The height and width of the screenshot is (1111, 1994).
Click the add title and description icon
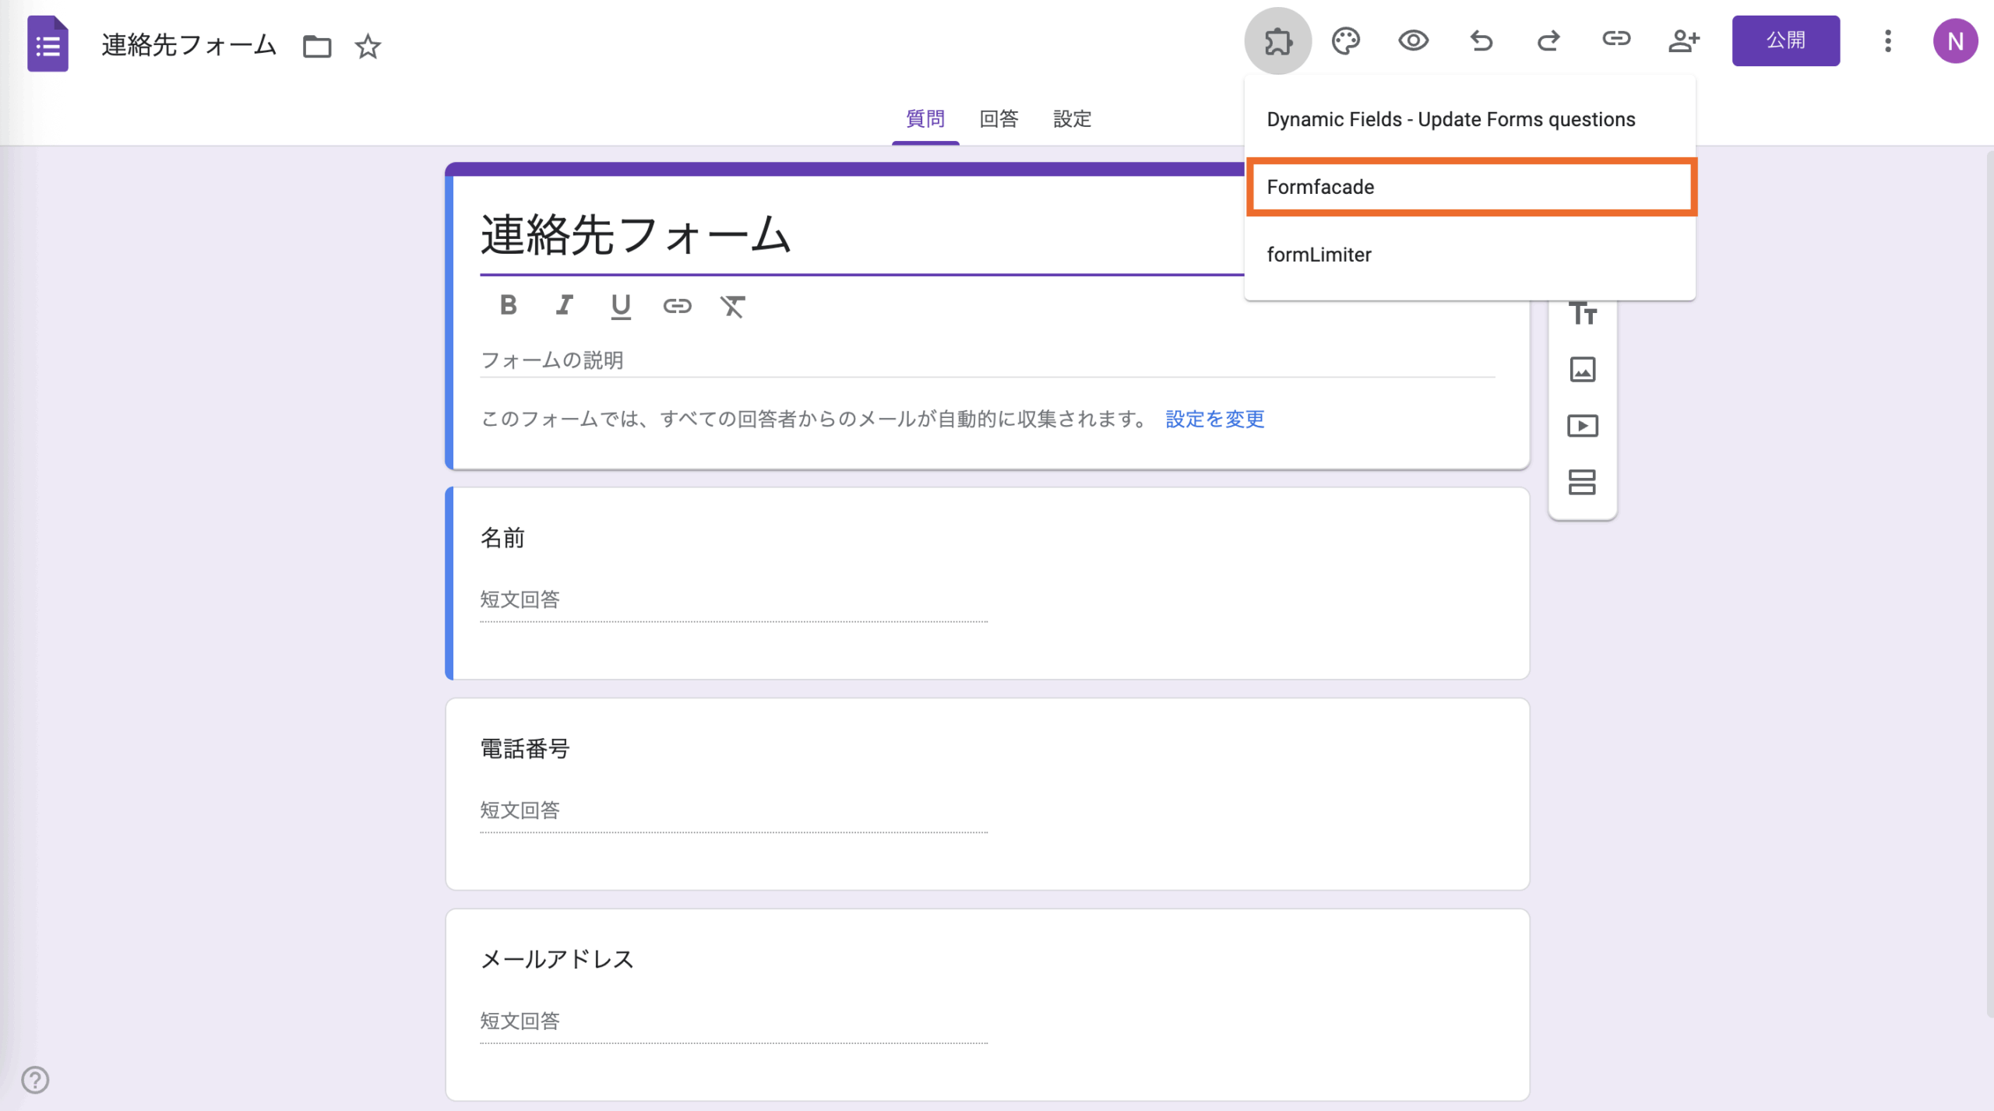[1583, 313]
